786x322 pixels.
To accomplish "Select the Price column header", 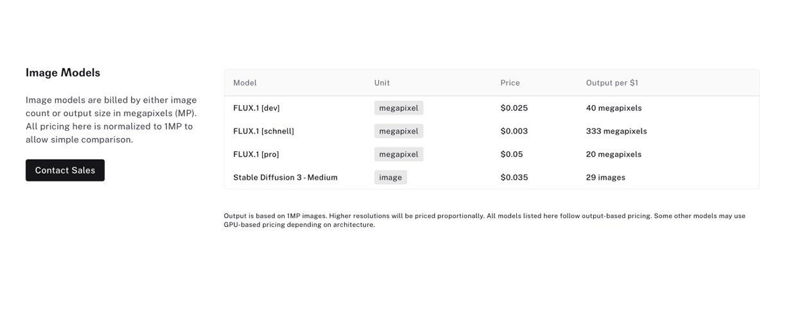I will 510,83.
